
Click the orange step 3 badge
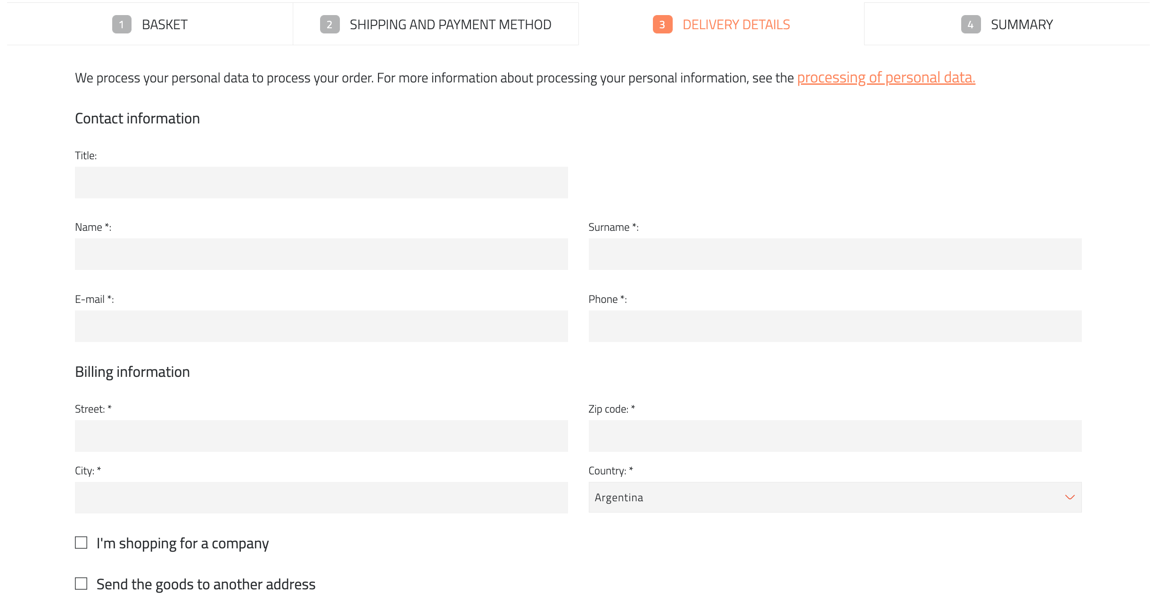(662, 24)
